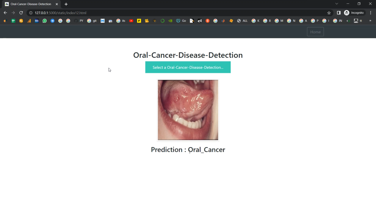Bookmark this page with the star

[x=329, y=13]
